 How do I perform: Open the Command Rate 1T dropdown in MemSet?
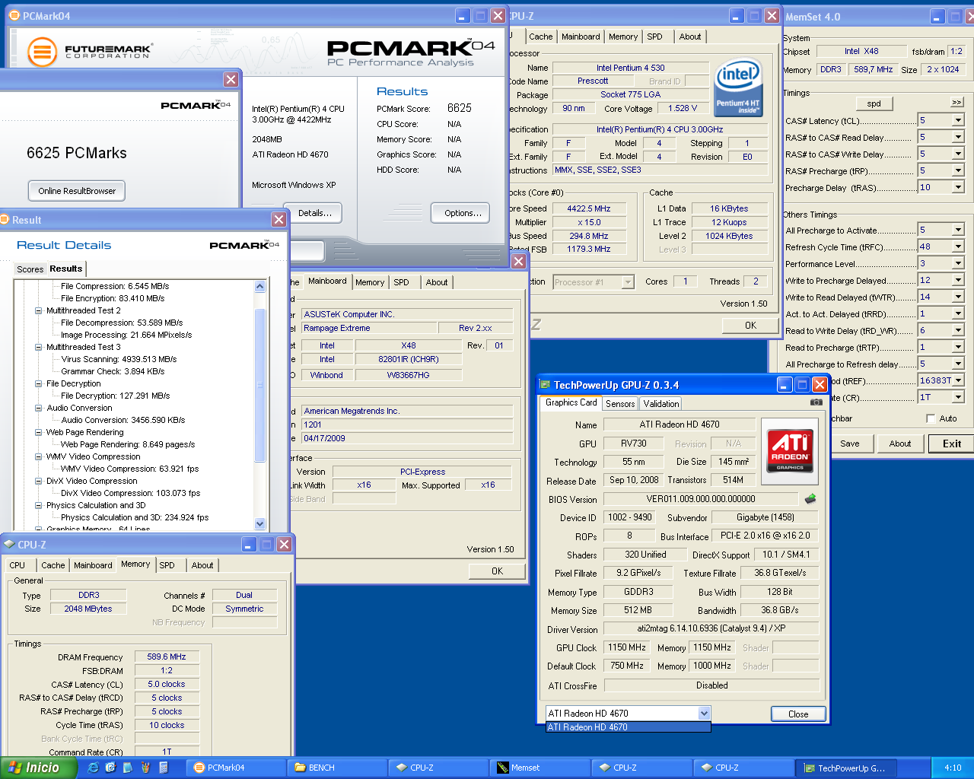[957, 397]
